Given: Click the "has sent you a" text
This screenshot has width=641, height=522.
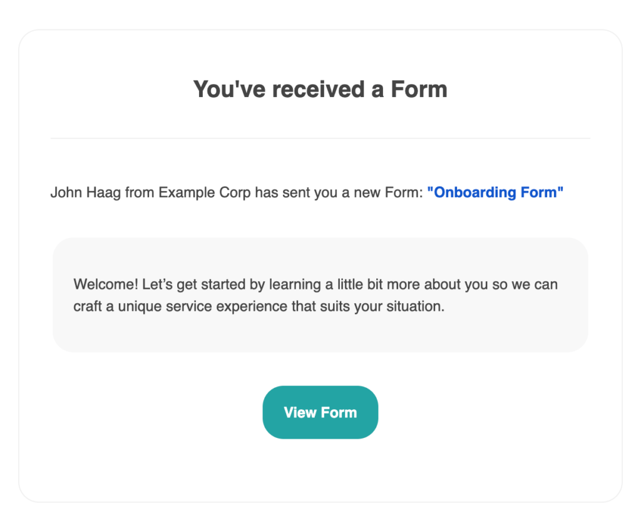Looking at the screenshot, I should 302,192.
